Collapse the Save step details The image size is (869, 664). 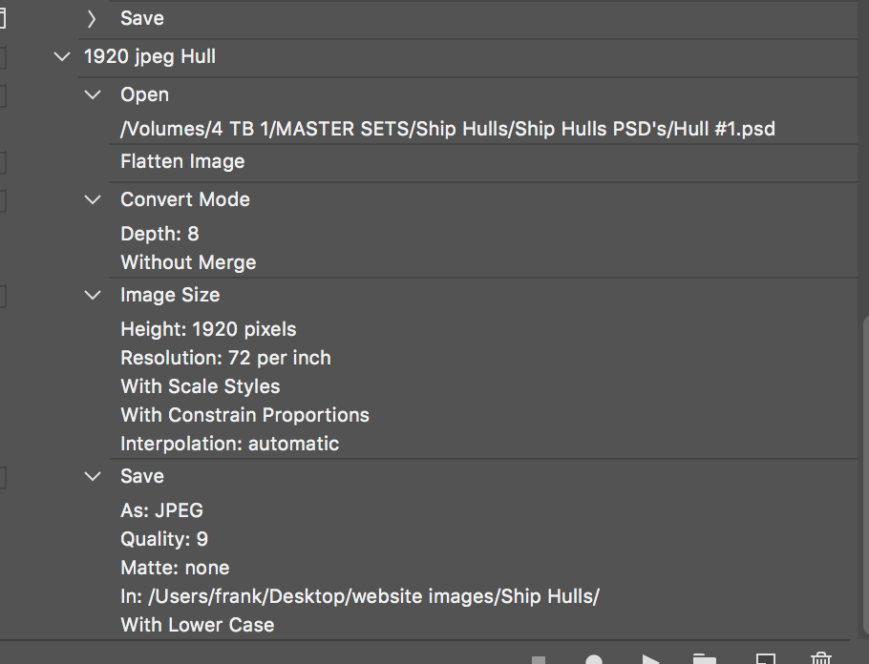92,476
